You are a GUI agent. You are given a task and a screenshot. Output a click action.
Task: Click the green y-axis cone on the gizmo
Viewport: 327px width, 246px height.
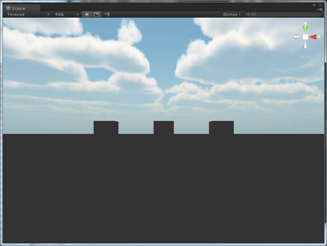click(x=306, y=28)
